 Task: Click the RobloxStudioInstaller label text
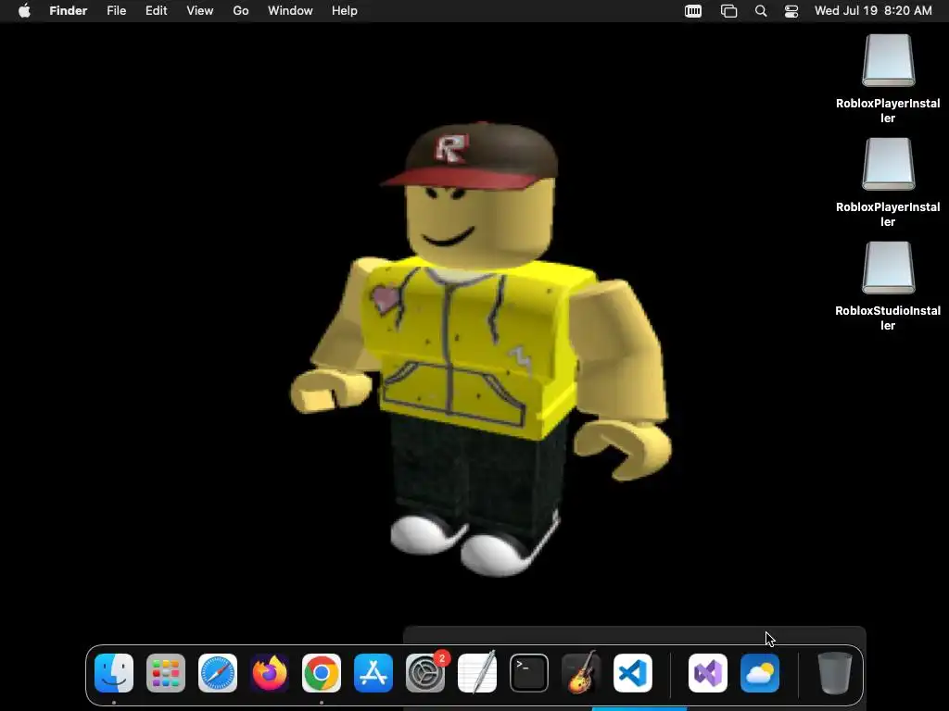click(888, 318)
